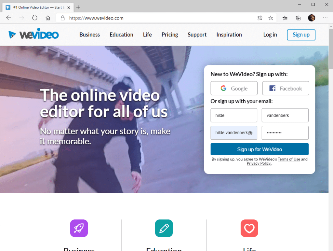
Task: Go to the Pricing page
Action: (x=170, y=35)
